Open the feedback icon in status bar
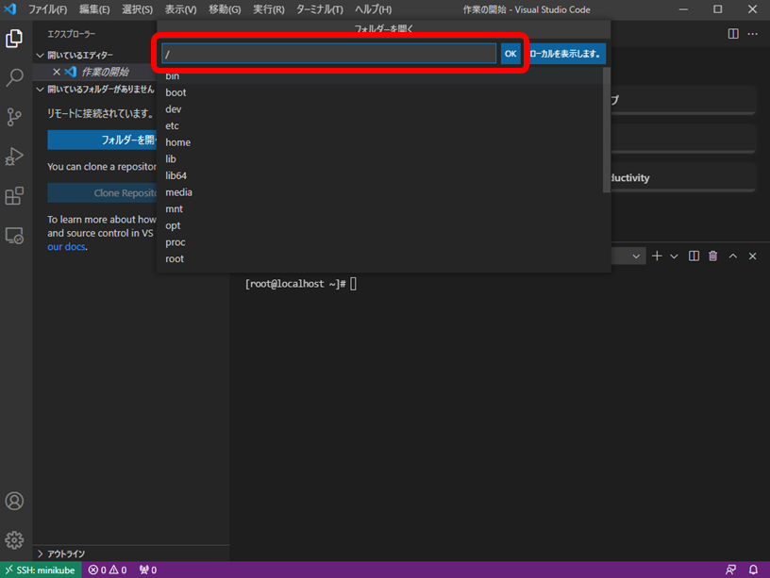This screenshot has height=578, width=770. pos(730,570)
